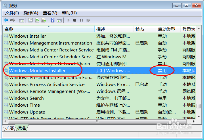Viewport: 204px width, 140px height.
Task: Click gear icon of Windows Media Center Receiver Service
Action: click(x=6, y=50)
